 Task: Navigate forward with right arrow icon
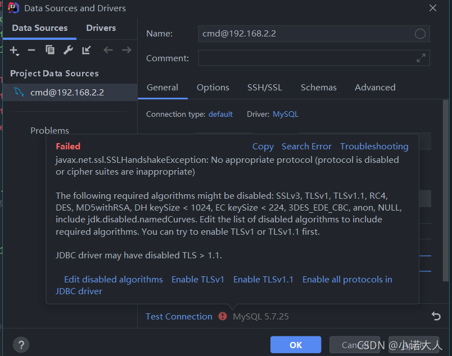click(x=126, y=50)
